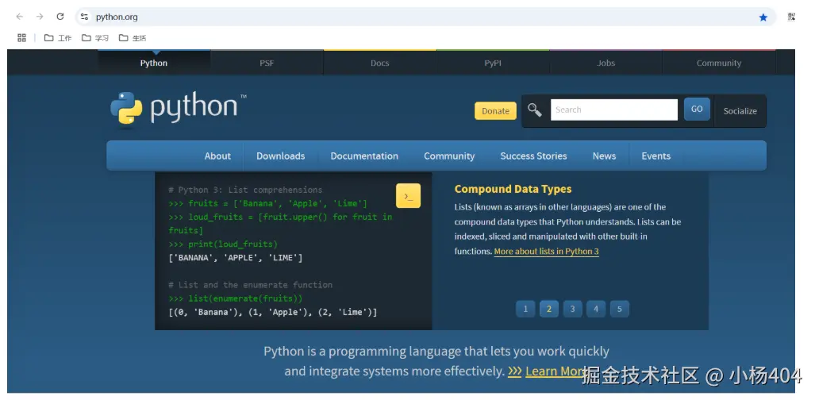
Task: Open the Community top tab
Action: coord(719,63)
